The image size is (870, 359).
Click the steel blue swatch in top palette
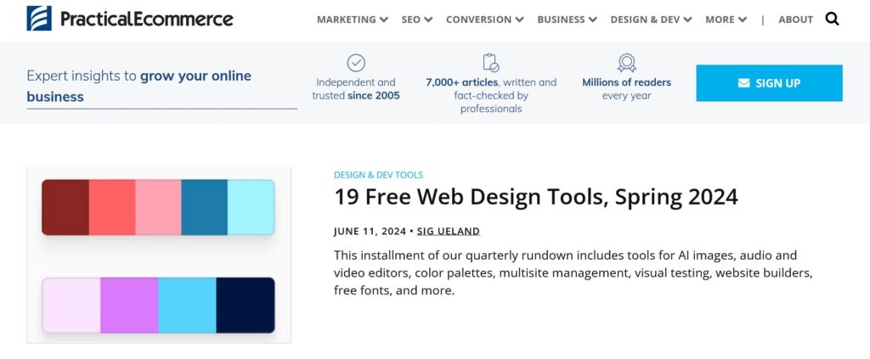(x=204, y=207)
